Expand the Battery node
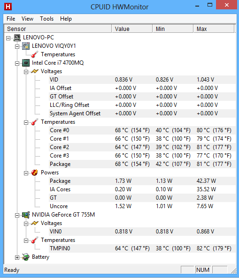 coord(17,257)
